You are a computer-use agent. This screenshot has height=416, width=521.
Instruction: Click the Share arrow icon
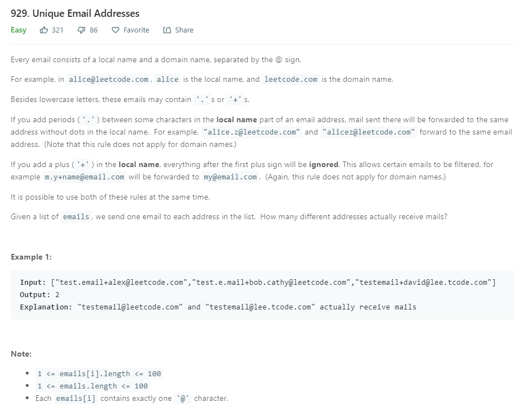167,30
